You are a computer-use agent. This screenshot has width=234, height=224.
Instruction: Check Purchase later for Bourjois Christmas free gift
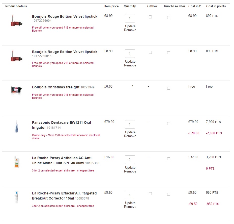point(169,88)
